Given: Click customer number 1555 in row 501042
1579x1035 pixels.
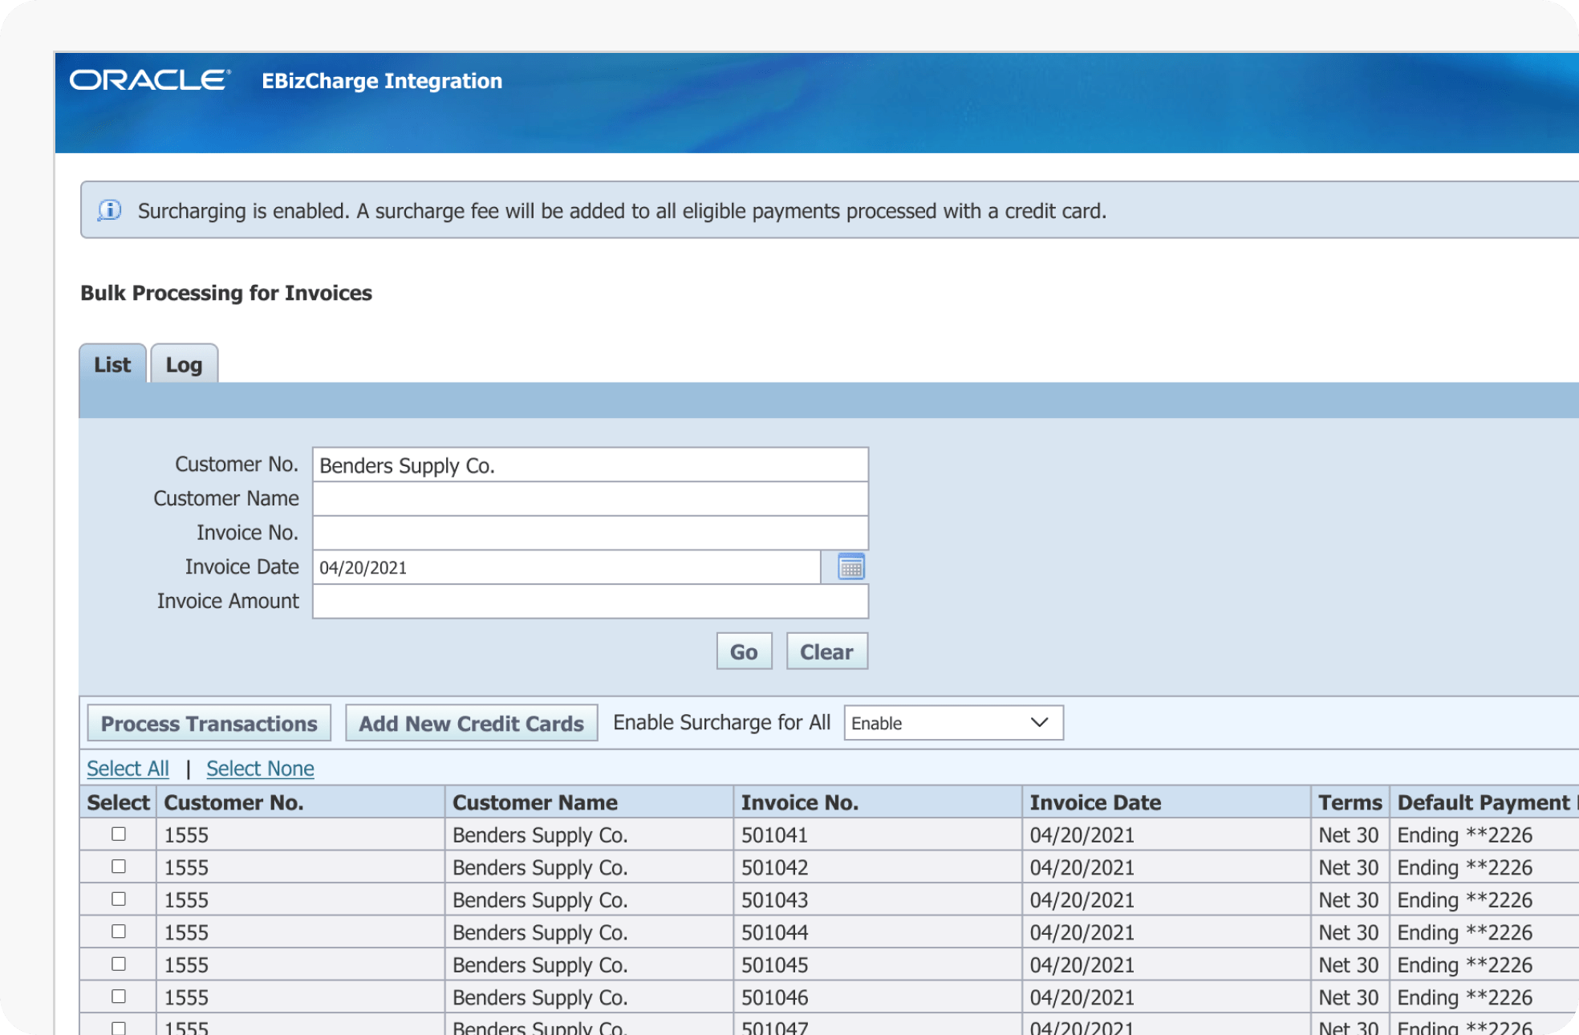Looking at the screenshot, I should coord(186,867).
